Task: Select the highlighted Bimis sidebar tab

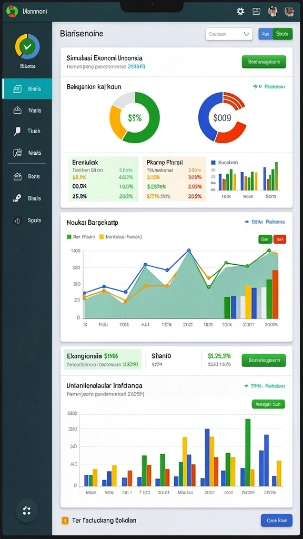Action: pyautogui.click(x=27, y=88)
